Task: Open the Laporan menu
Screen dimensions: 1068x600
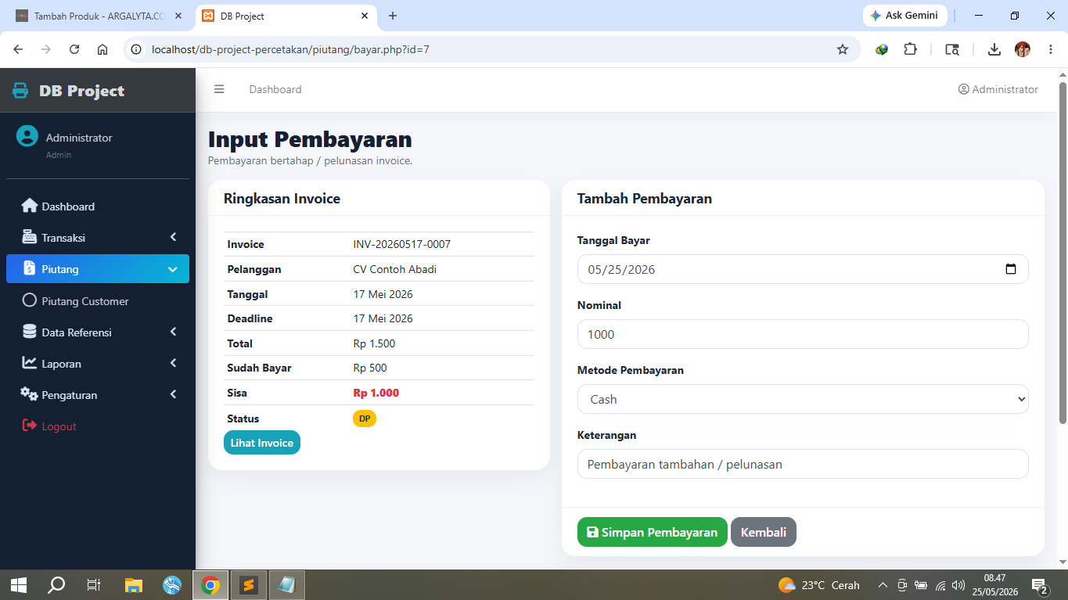Action: 98,363
